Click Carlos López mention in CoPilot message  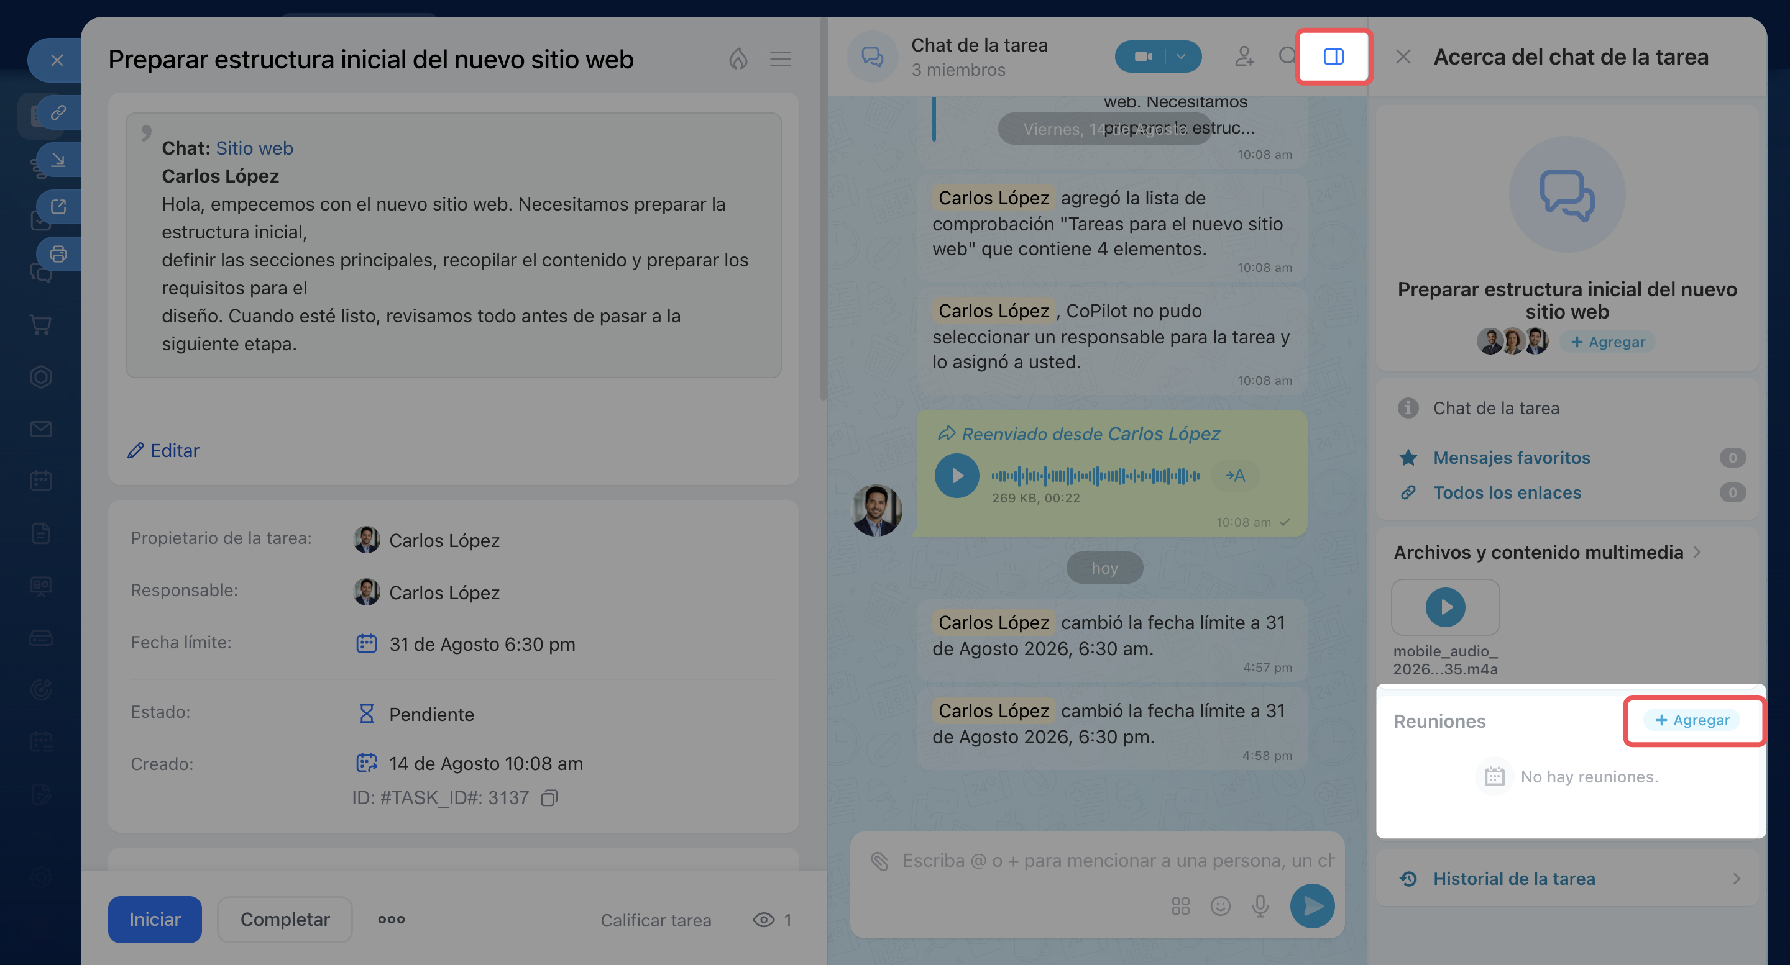(x=994, y=311)
